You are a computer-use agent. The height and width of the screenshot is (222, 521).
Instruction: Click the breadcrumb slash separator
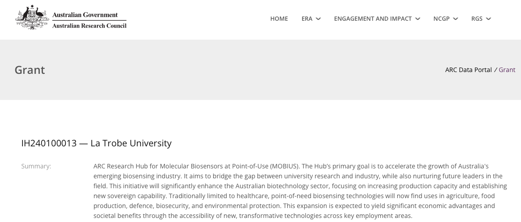coord(495,70)
